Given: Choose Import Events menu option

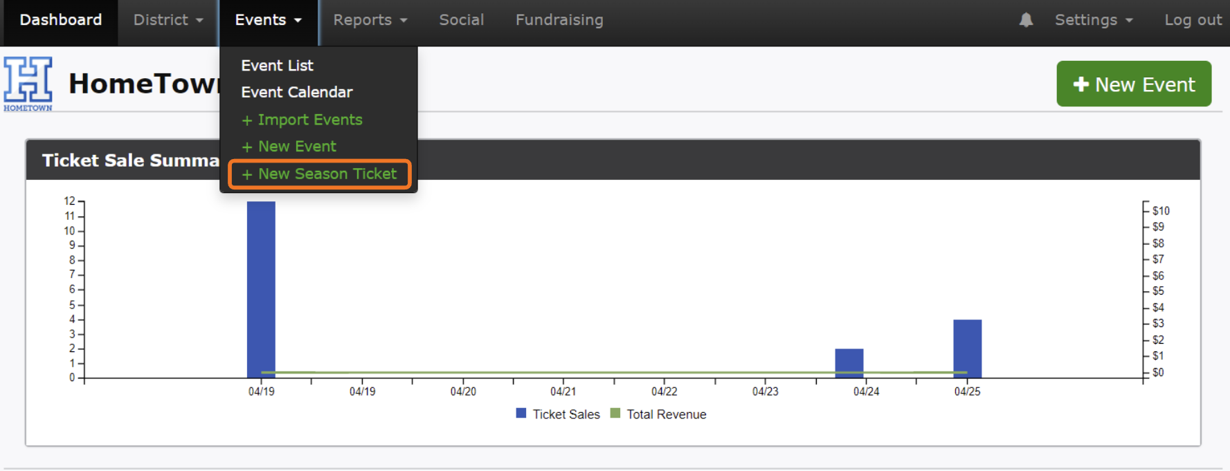Looking at the screenshot, I should [302, 120].
